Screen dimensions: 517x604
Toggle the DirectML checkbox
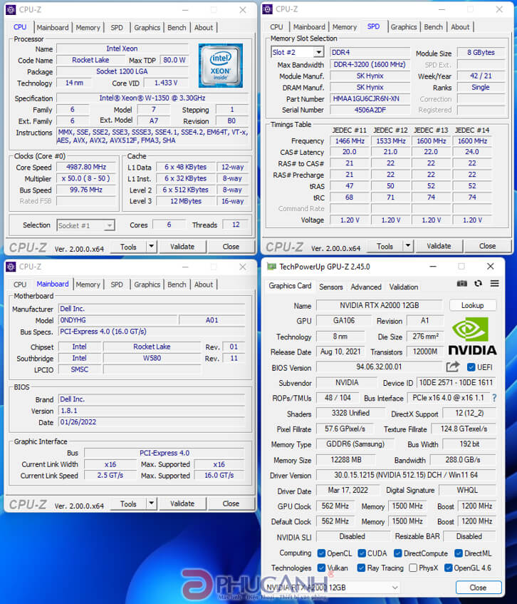[x=458, y=553]
